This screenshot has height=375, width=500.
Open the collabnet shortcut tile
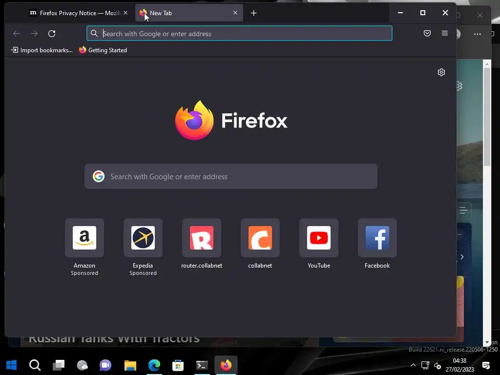click(260, 238)
